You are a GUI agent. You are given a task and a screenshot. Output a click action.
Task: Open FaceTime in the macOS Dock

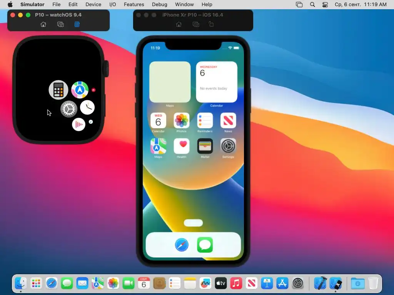[129, 283]
